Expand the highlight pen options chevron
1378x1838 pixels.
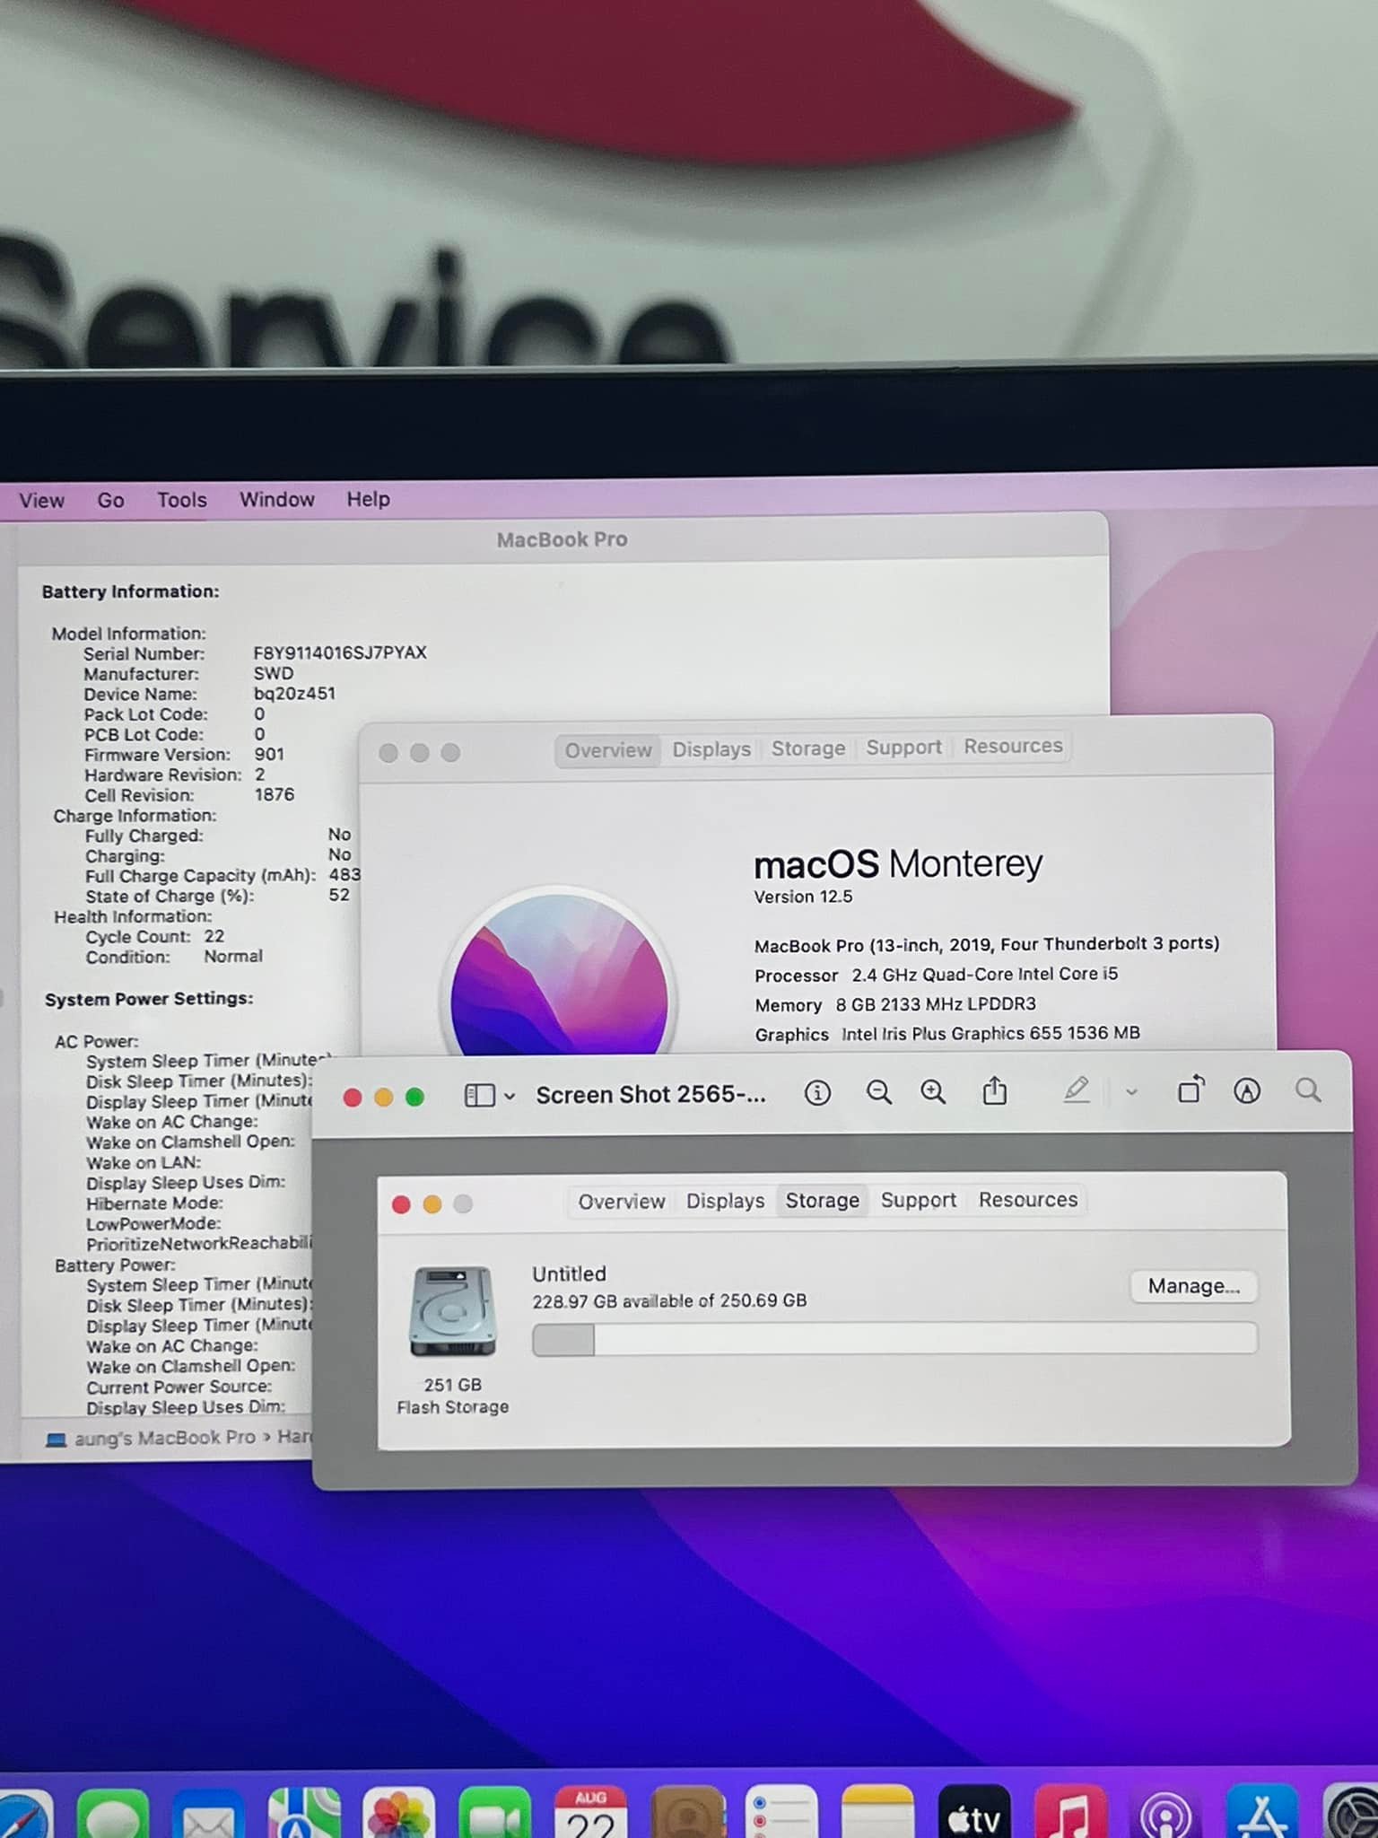click(1131, 1092)
